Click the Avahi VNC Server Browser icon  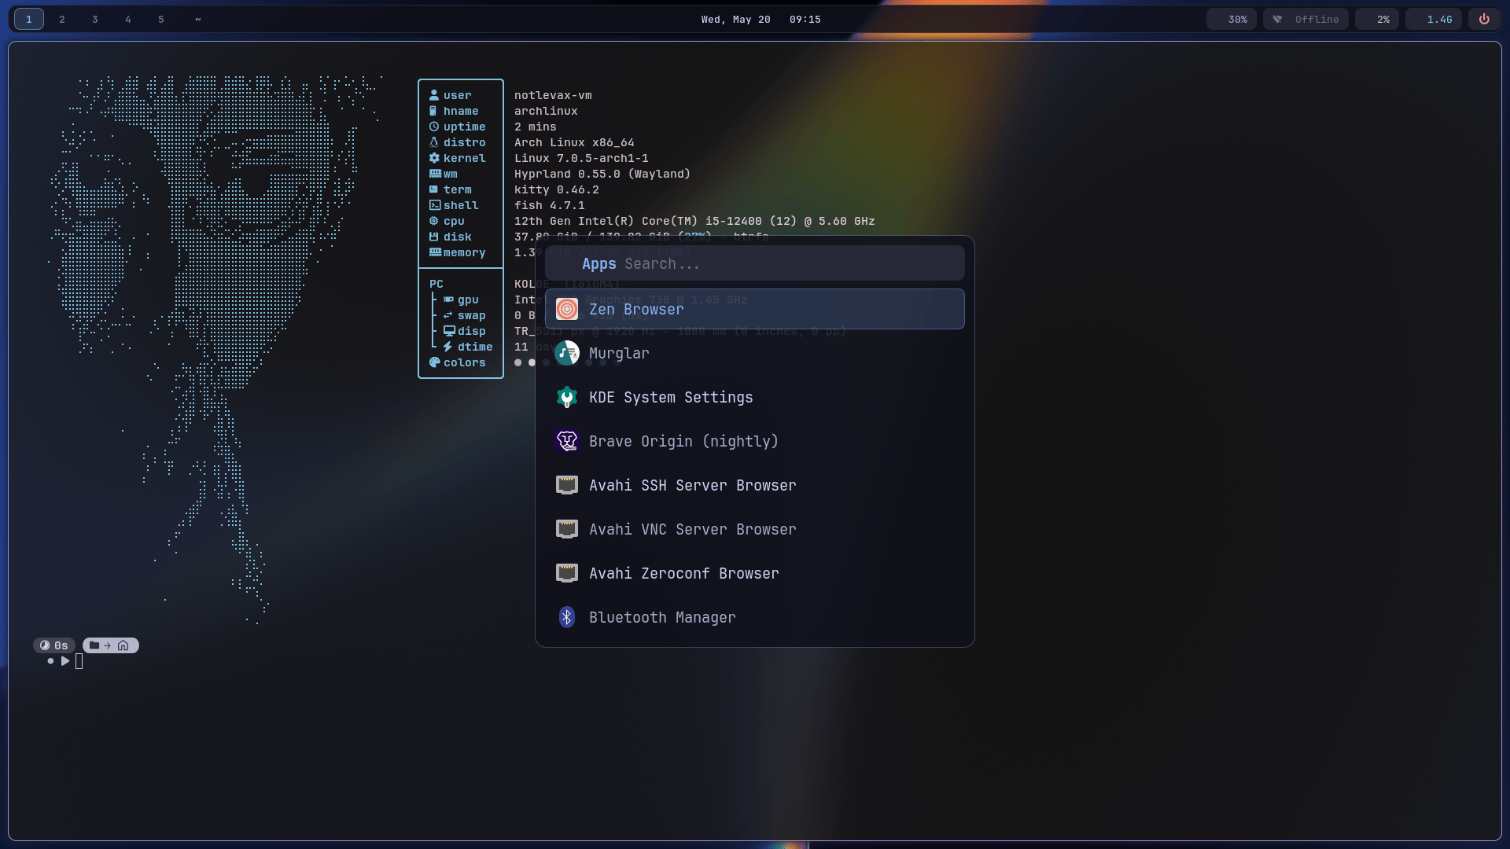pyautogui.click(x=567, y=529)
